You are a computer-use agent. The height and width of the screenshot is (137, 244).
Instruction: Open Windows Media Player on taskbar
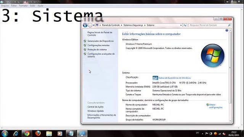60,134
